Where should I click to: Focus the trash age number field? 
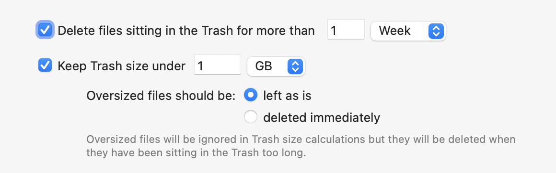pos(346,29)
